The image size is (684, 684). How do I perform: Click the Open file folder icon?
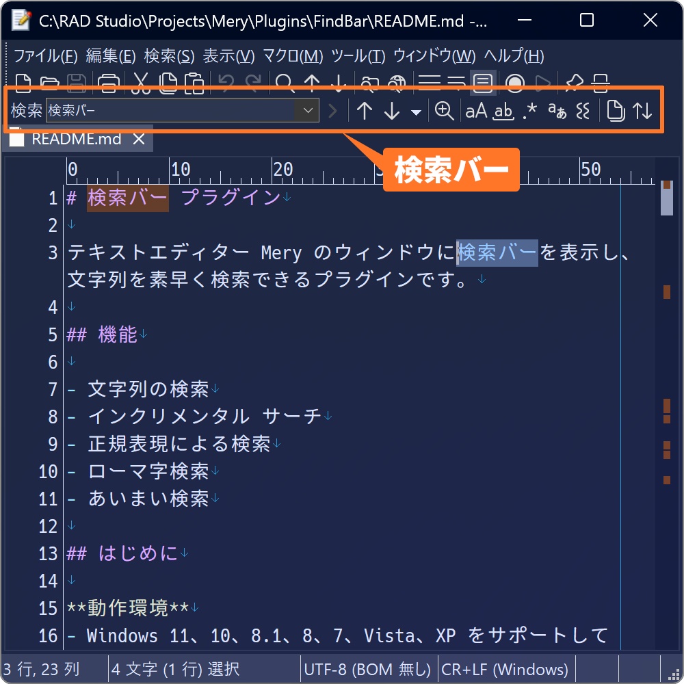tap(49, 83)
